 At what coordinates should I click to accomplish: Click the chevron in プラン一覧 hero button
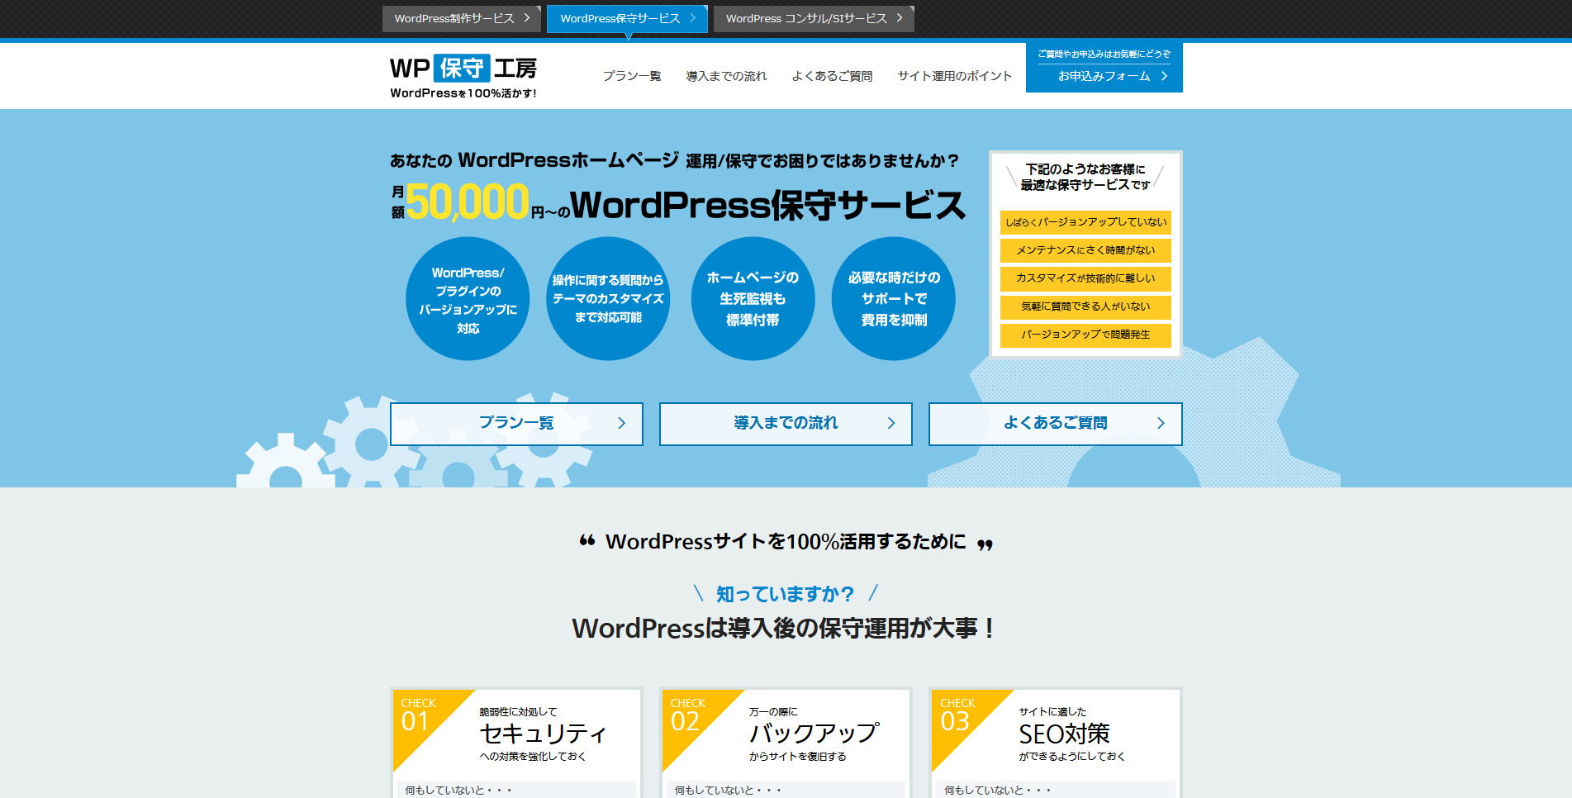[x=622, y=423]
